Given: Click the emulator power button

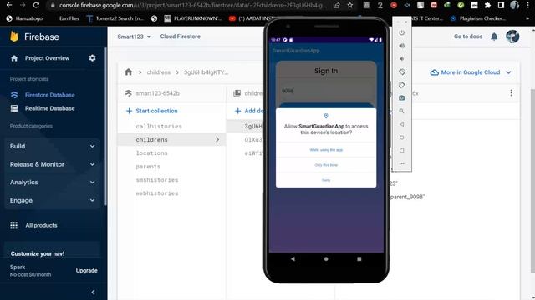Looking at the screenshot, I should click(x=401, y=32).
